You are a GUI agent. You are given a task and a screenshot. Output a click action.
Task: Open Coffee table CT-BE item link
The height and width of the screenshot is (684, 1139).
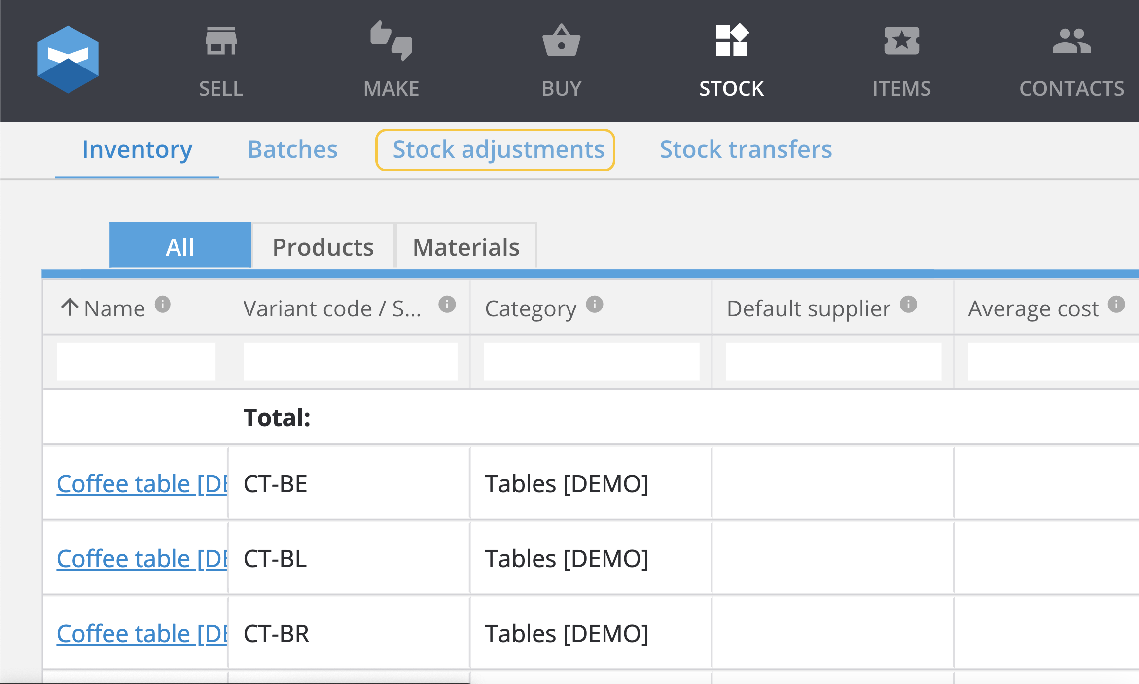135,482
